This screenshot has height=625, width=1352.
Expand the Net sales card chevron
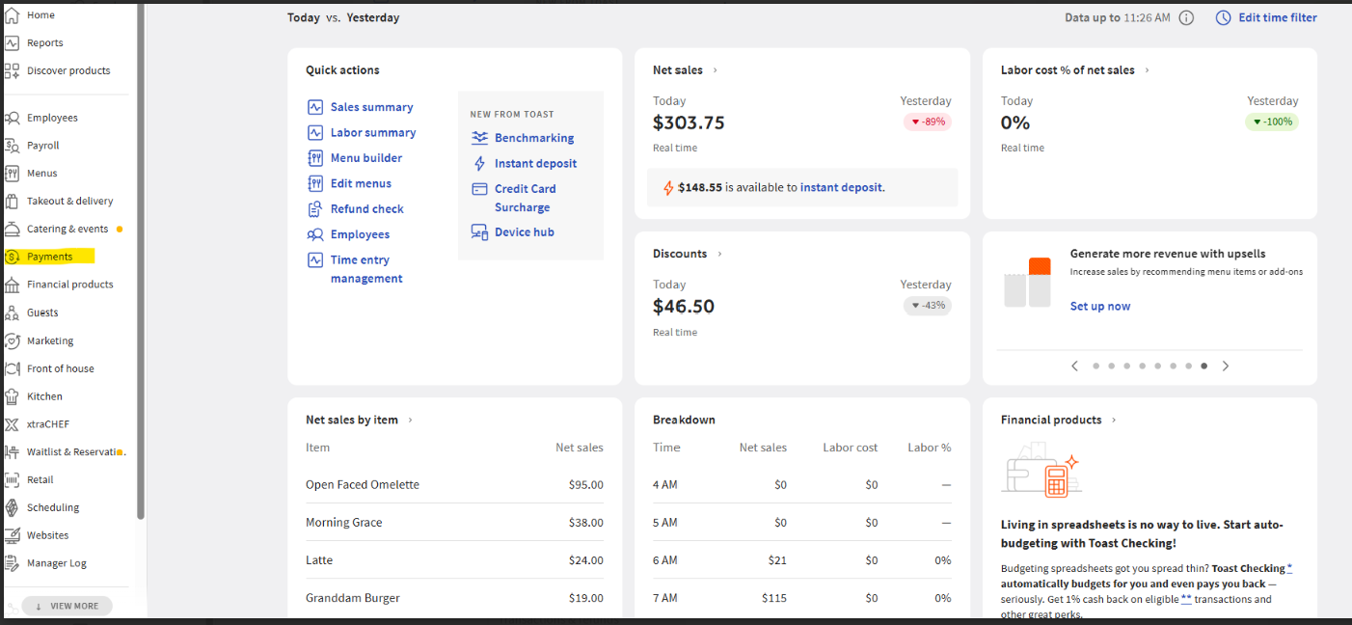point(715,70)
